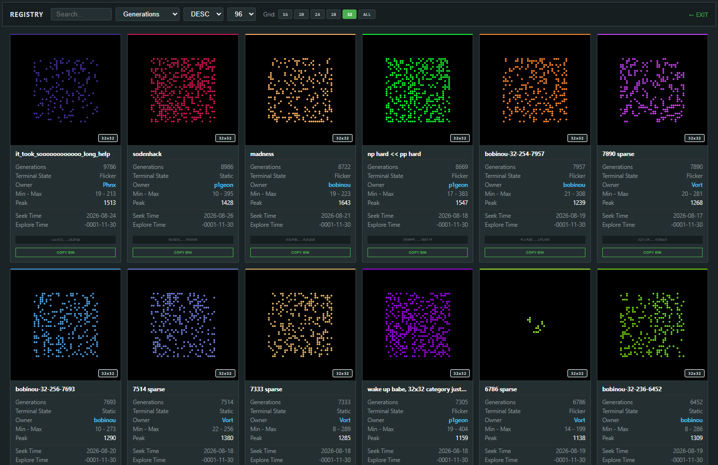Open the 7333 sparse pattern thumbnail
The height and width of the screenshot is (465, 718).
(x=300, y=325)
